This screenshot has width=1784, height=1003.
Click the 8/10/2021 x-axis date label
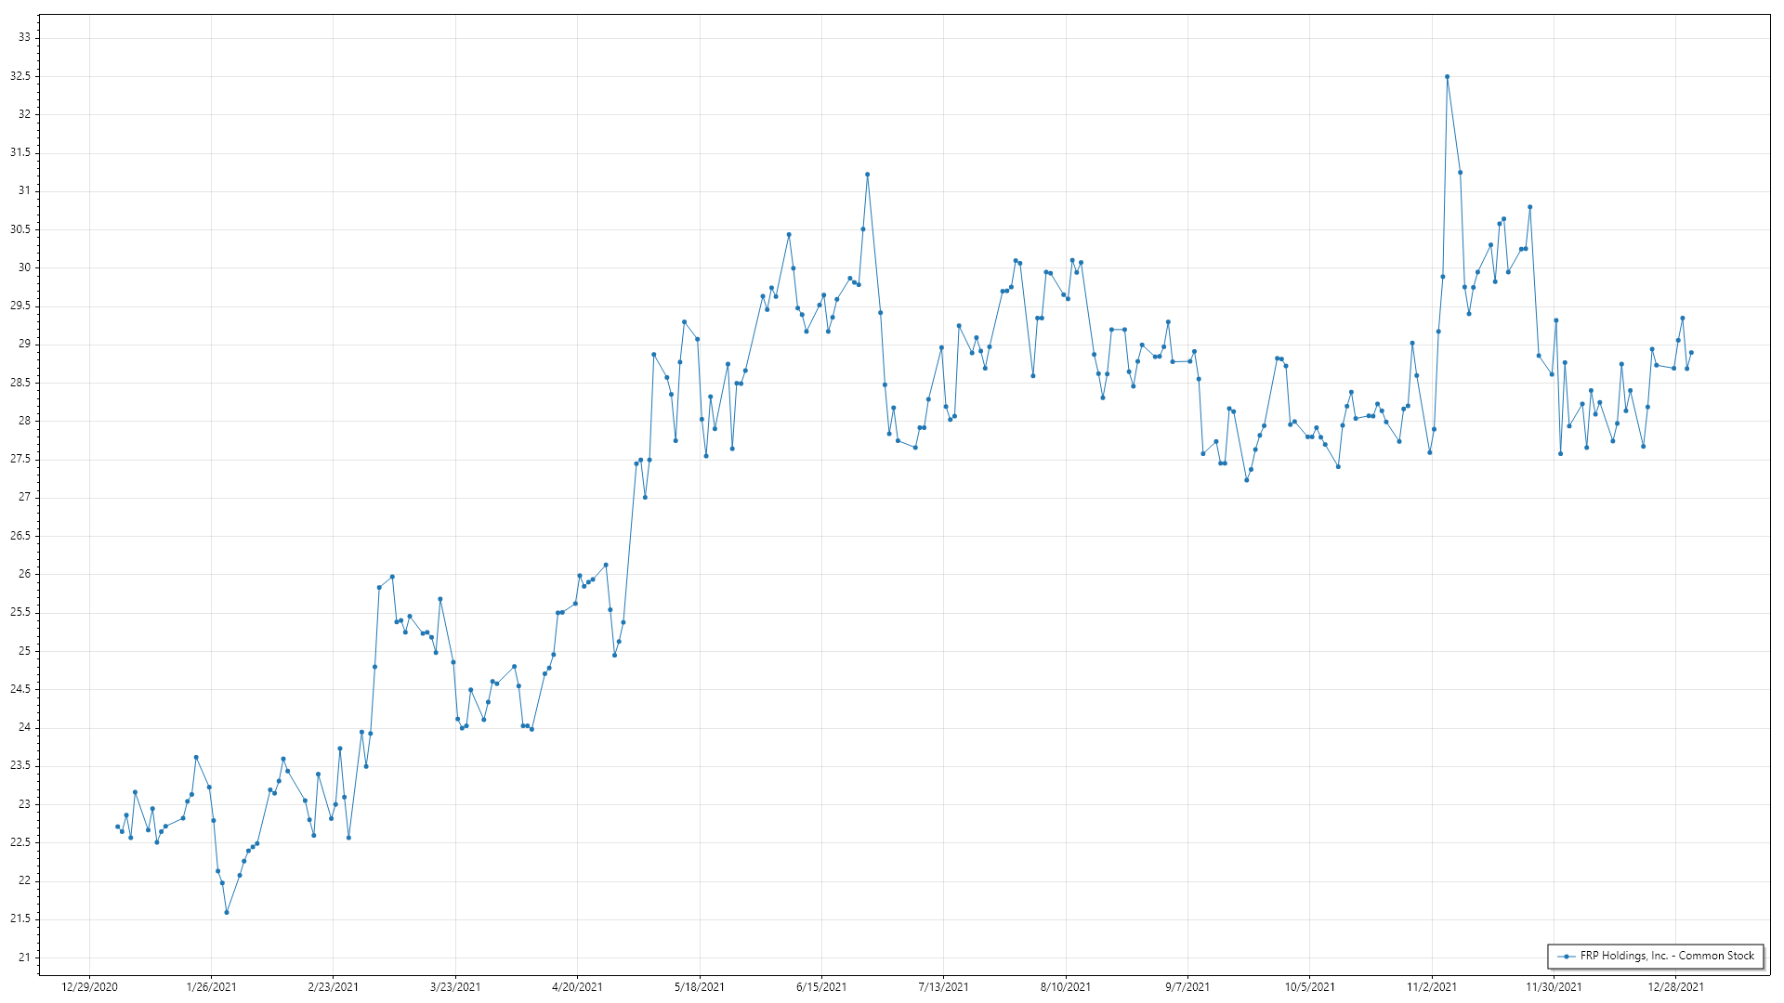click(x=1066, y=987)
